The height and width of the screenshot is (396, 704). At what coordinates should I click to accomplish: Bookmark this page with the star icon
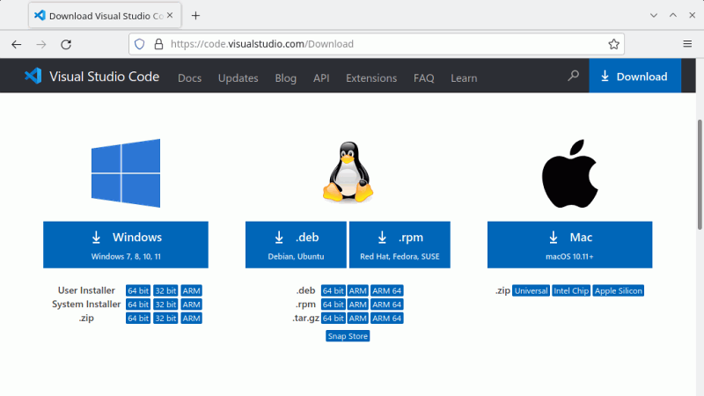pos(613,44)
